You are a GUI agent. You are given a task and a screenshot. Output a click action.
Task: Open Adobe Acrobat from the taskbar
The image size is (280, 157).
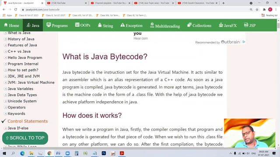point(122,153)
